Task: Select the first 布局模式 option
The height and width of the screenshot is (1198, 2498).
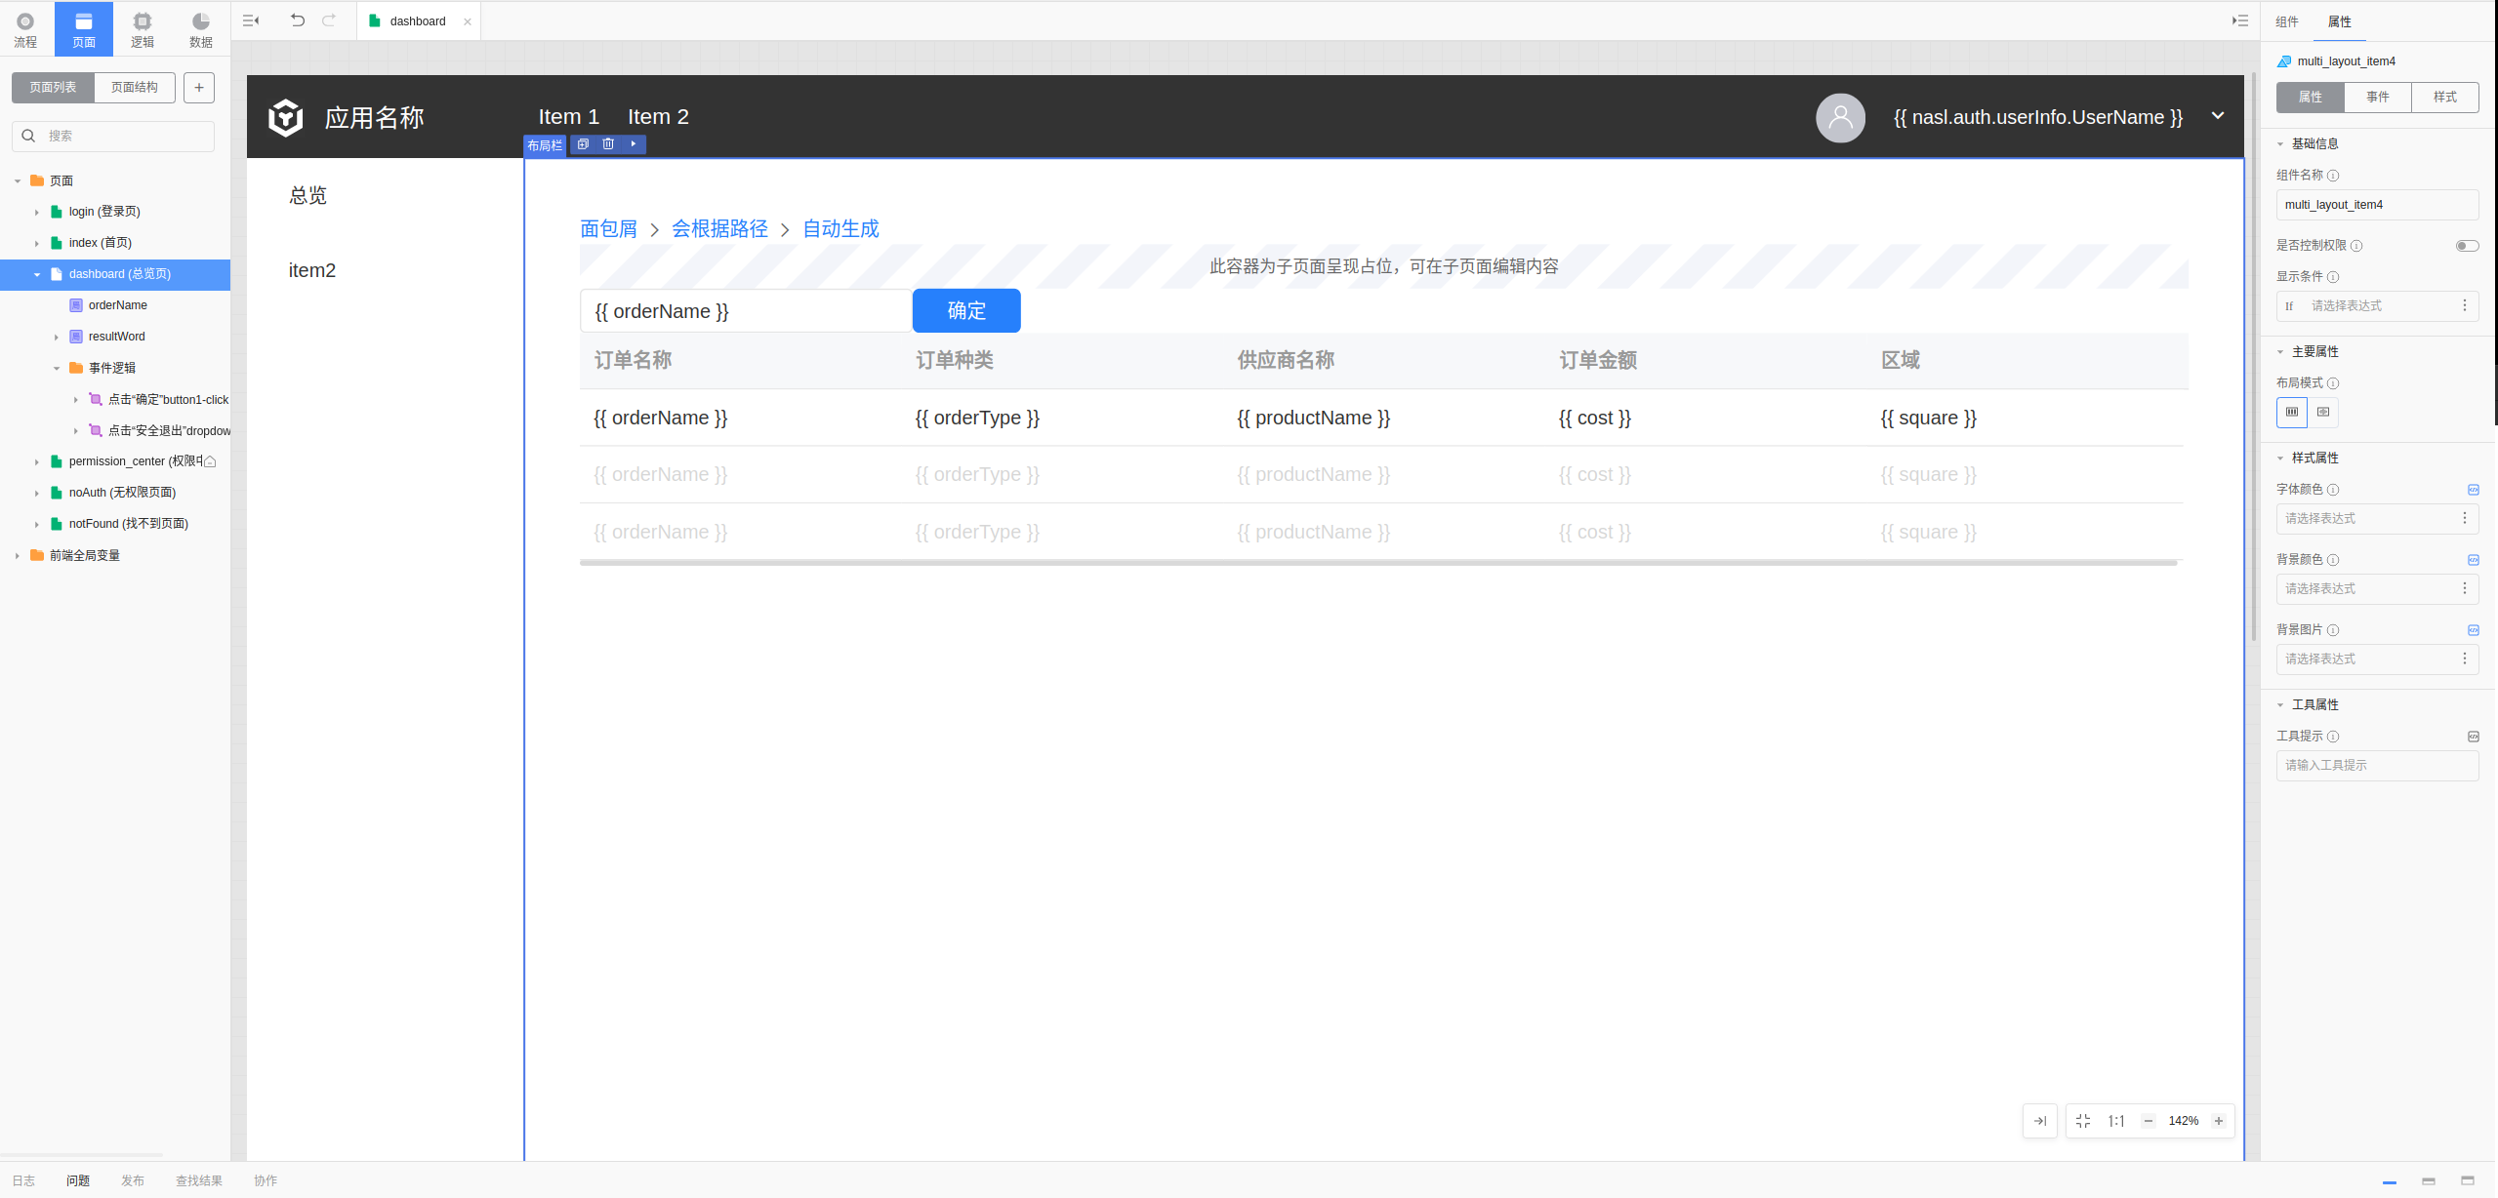Action: pyautogui.click(x=2292, y=412)
